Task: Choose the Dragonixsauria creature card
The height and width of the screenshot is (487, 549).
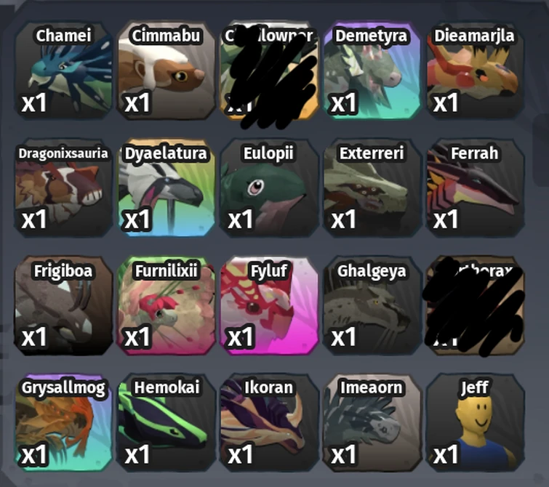Action: [x=63, y=188]
